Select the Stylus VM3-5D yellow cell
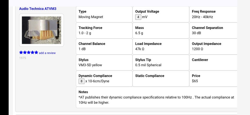The width and height of the screenshot is (250, 115). [104, 63]
